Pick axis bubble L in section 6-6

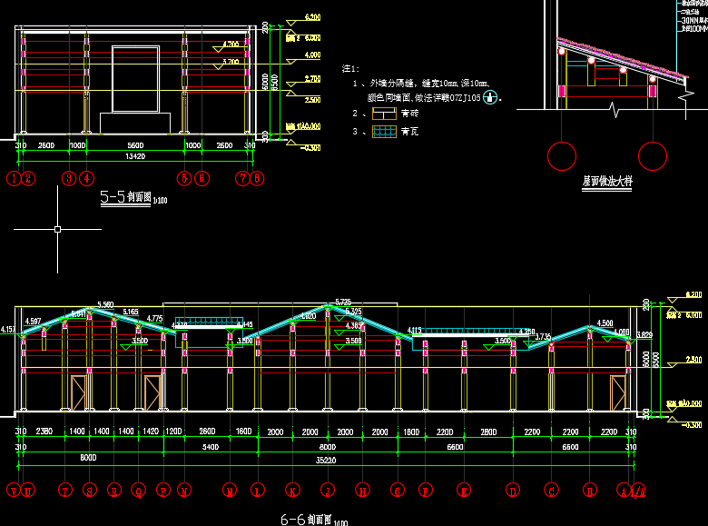point(258,491)
